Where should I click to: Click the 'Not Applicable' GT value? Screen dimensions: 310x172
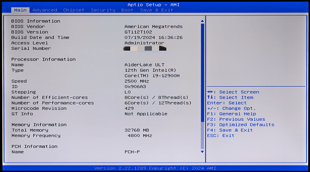pos(146,114)
